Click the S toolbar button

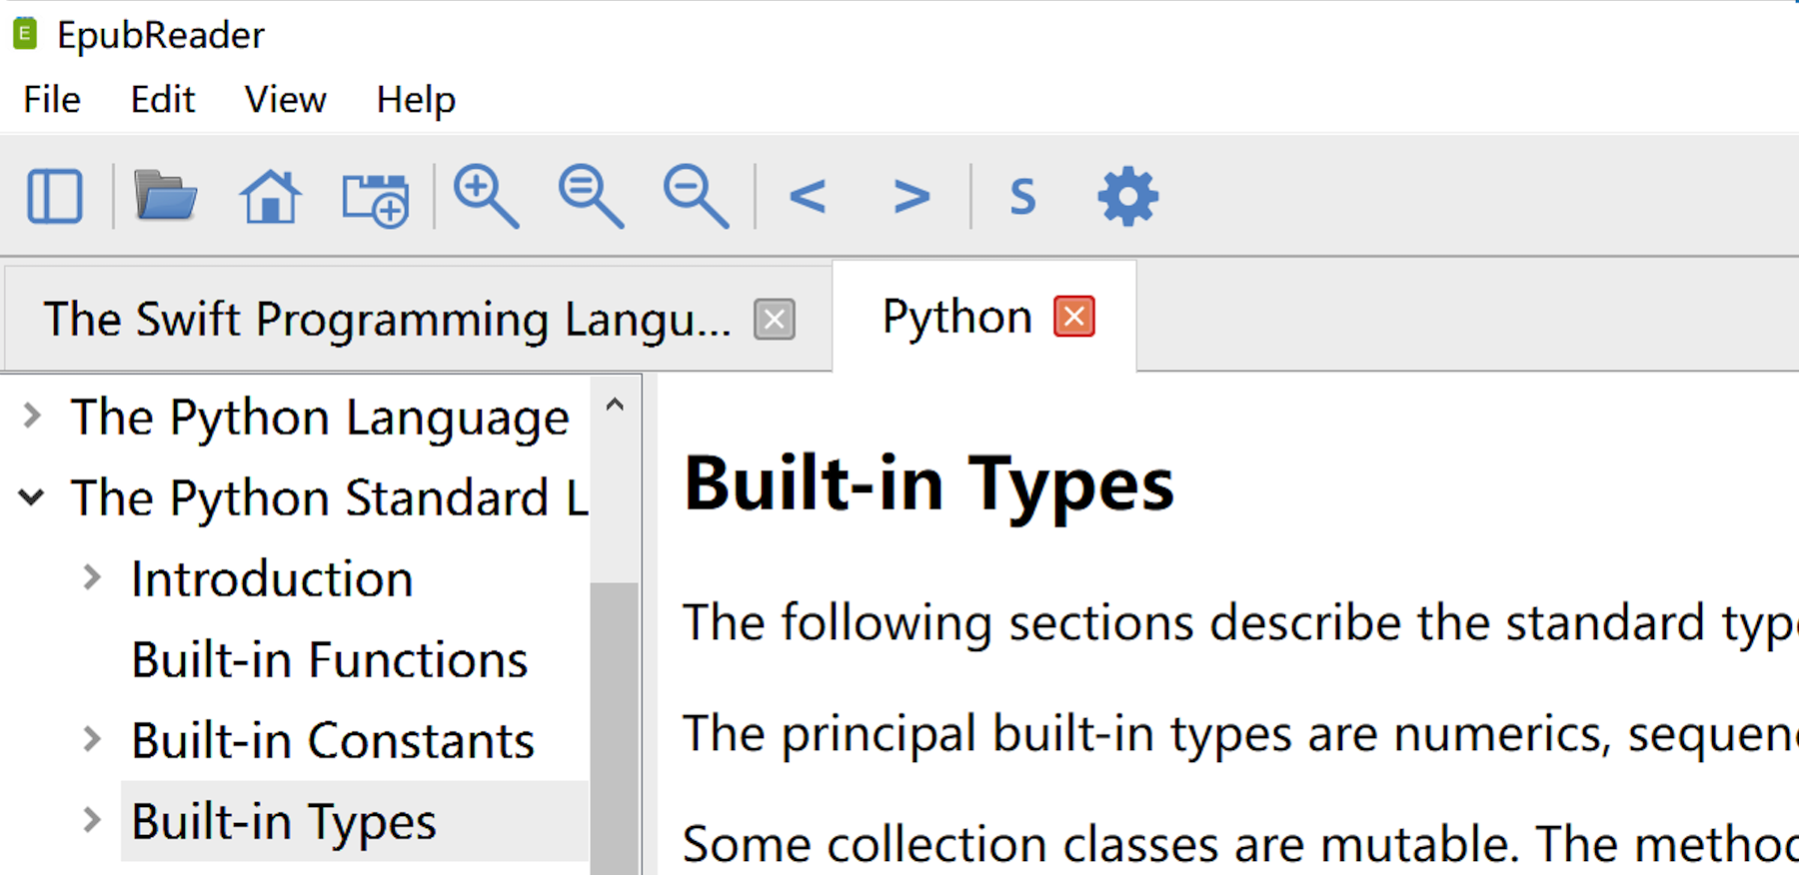pos(1022,197)
